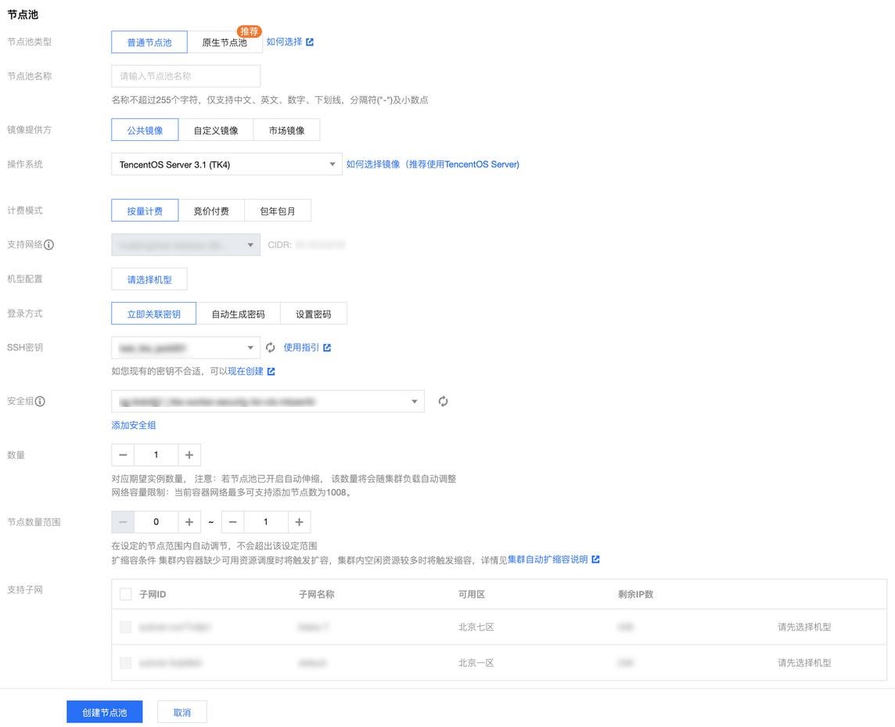Click 现在创建 to create key

pos(246,371)
